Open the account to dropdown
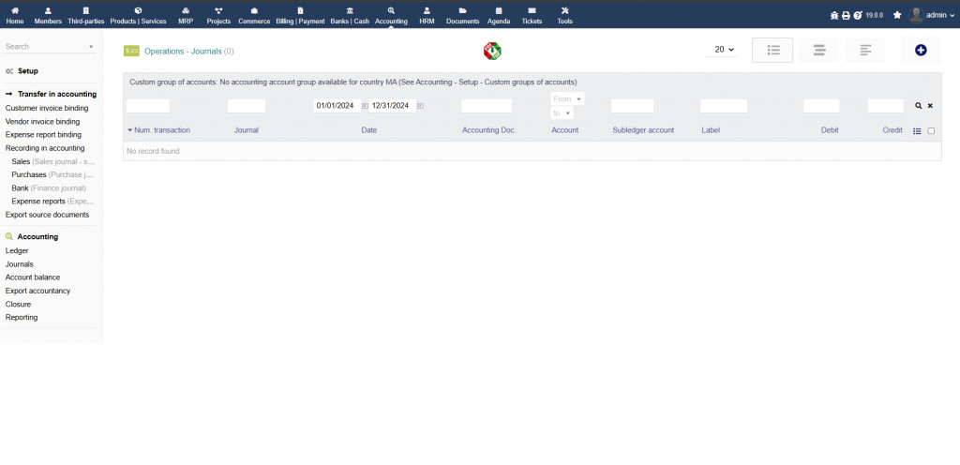Viewport: 960px width, 465px height. 562,113
